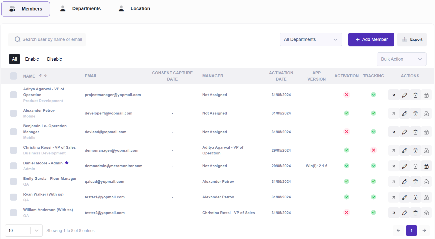Image resolution: width=435 pixels, height=239 pixels.
Task: Click green activation check for Alexander Petrov
Action: [346, 113]
